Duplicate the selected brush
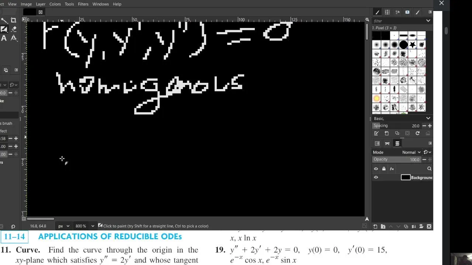 pyautogui.click(x=397, y=133)
